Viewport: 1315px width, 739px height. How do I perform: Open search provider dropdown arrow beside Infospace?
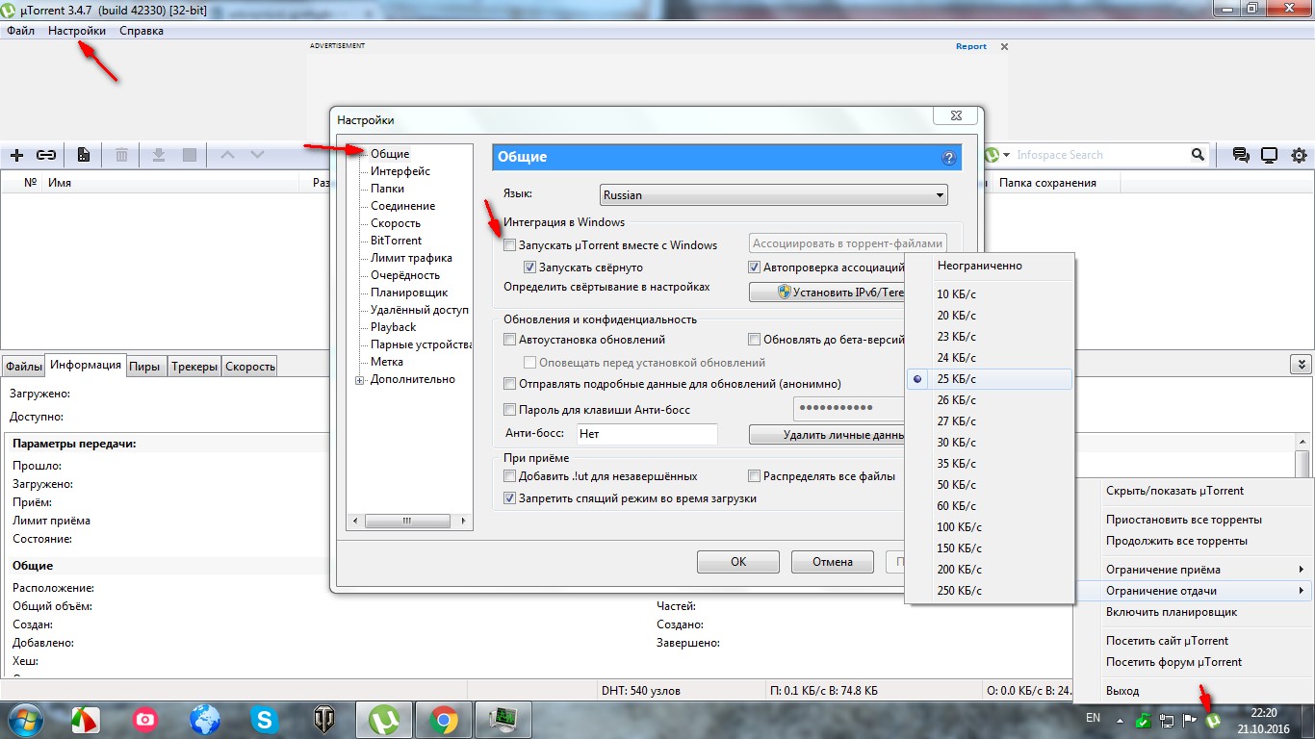[1006, 155]
